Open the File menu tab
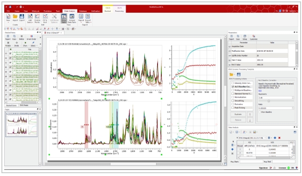 coord(8,11)
